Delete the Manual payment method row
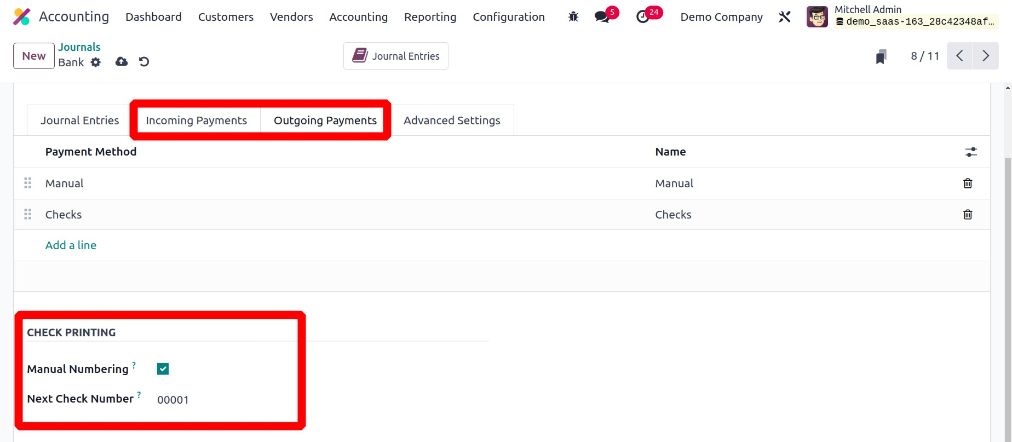 pyautogui.click(x=968, y=183)
